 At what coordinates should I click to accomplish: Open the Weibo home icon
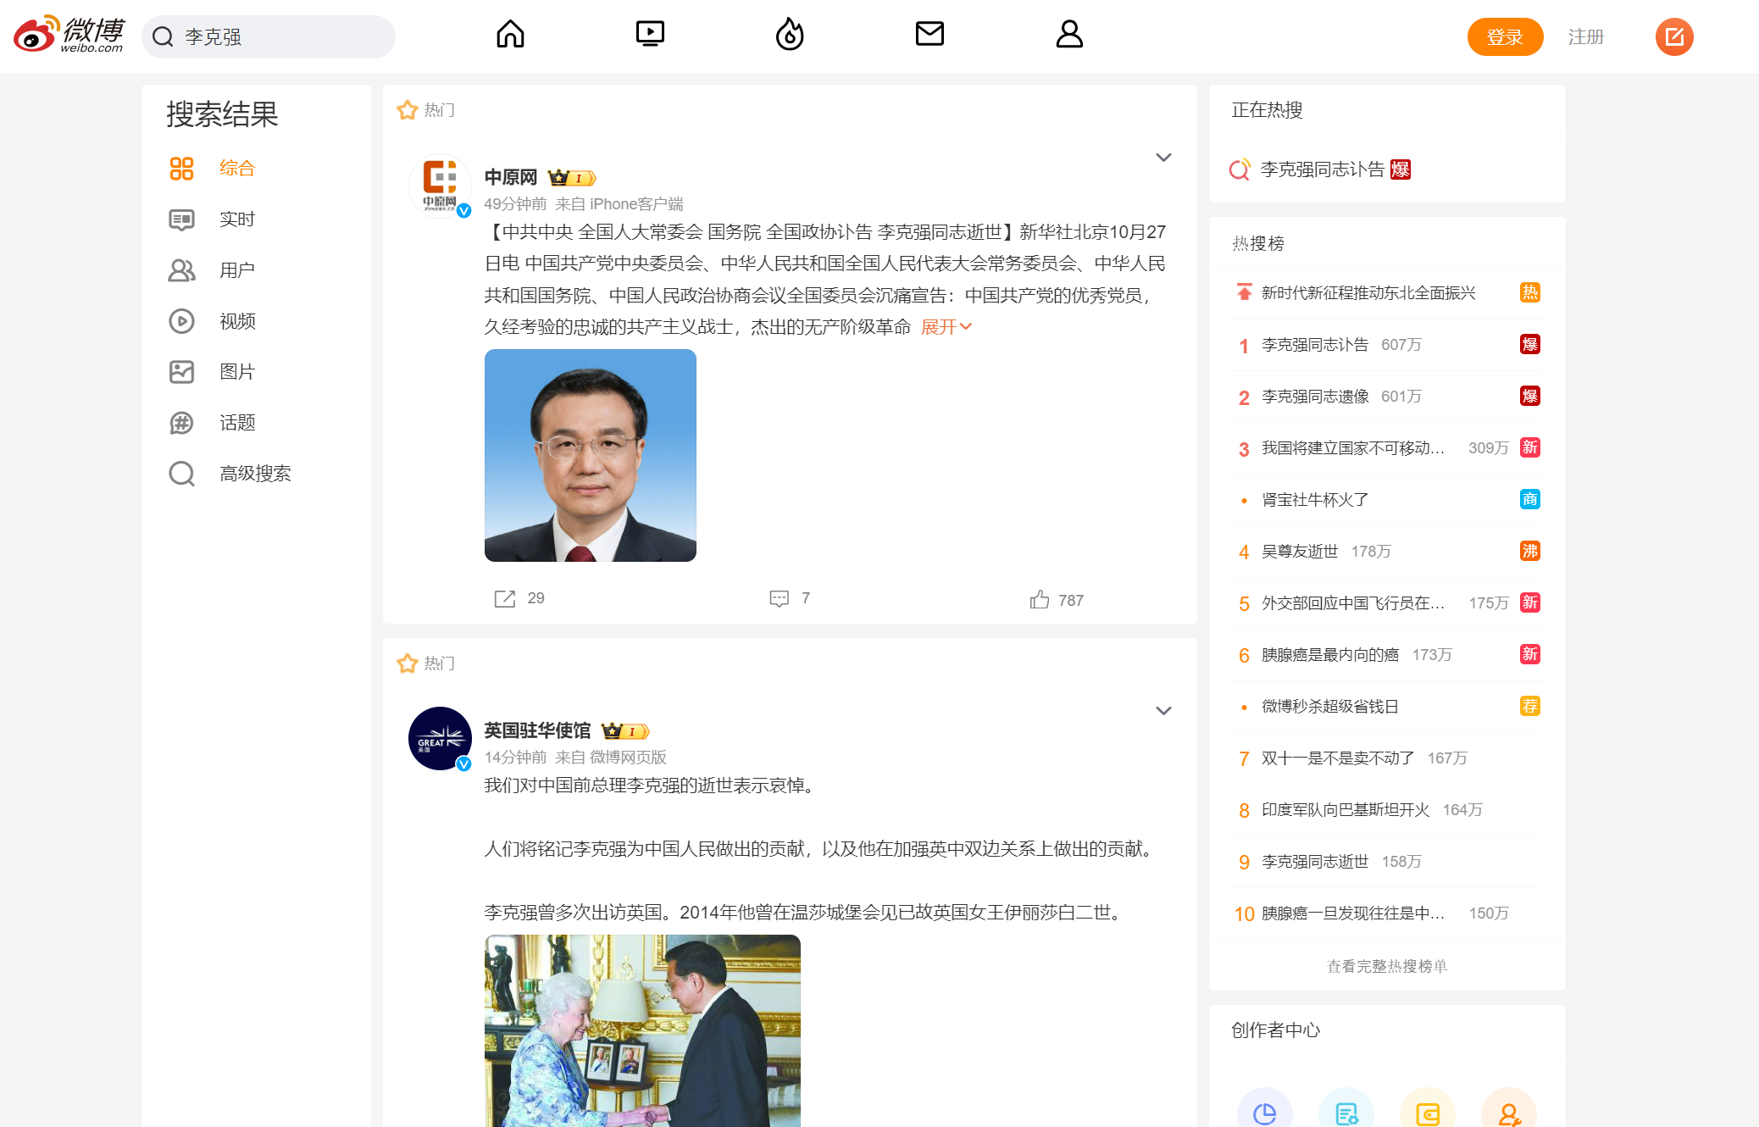510,35
